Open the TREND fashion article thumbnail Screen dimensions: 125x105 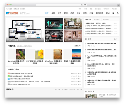pyautogui.click(x=73, y=36)
